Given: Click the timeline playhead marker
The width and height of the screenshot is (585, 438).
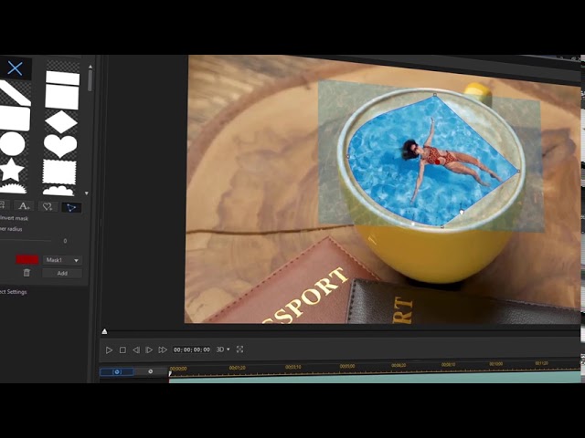Looking at the screenshot, I should click(170, 373).
